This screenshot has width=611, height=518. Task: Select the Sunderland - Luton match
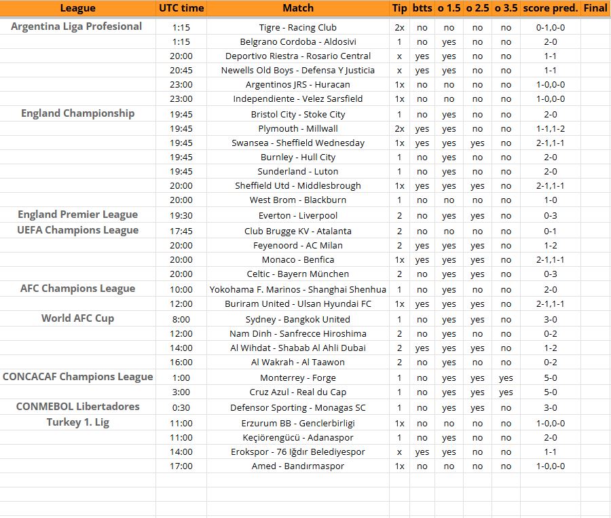298,172
